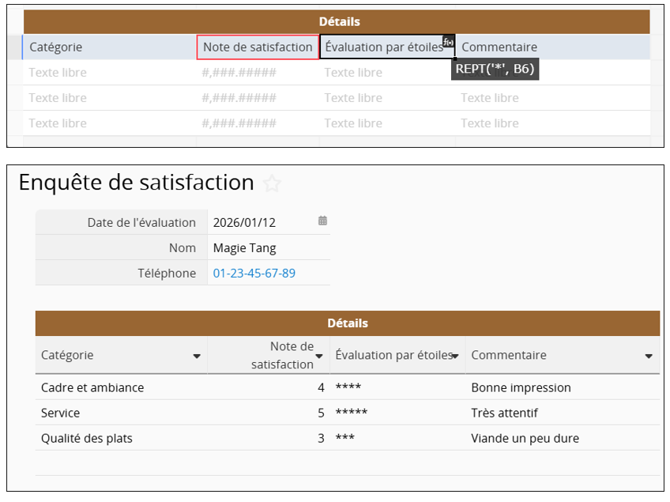Open the Commentaire column filter dropdown
This screenshot has height=502, width=670.
tap(649, 357)
